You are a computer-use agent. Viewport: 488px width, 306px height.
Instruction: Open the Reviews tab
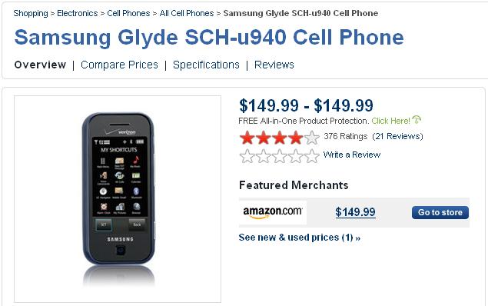coord(274,65)
